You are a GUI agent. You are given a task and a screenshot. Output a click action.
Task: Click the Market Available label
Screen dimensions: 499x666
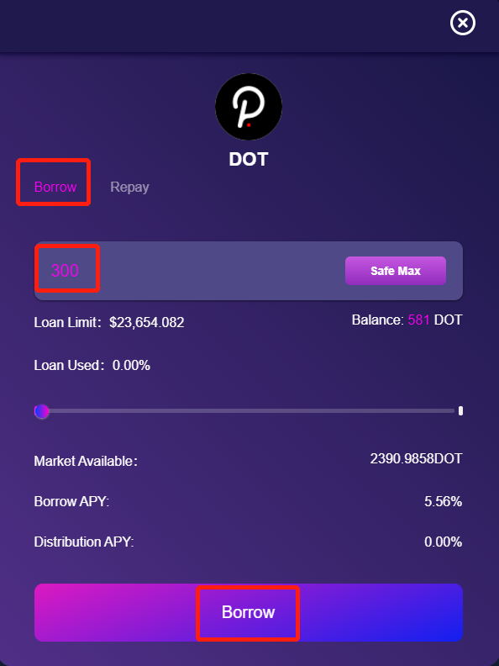(86, 462)
